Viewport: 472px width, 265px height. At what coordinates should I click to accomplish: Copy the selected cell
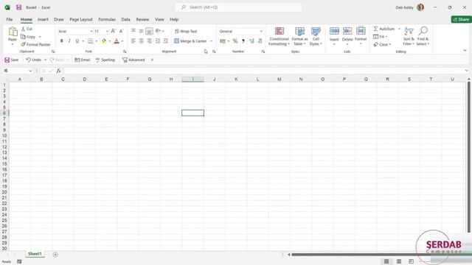28,37
